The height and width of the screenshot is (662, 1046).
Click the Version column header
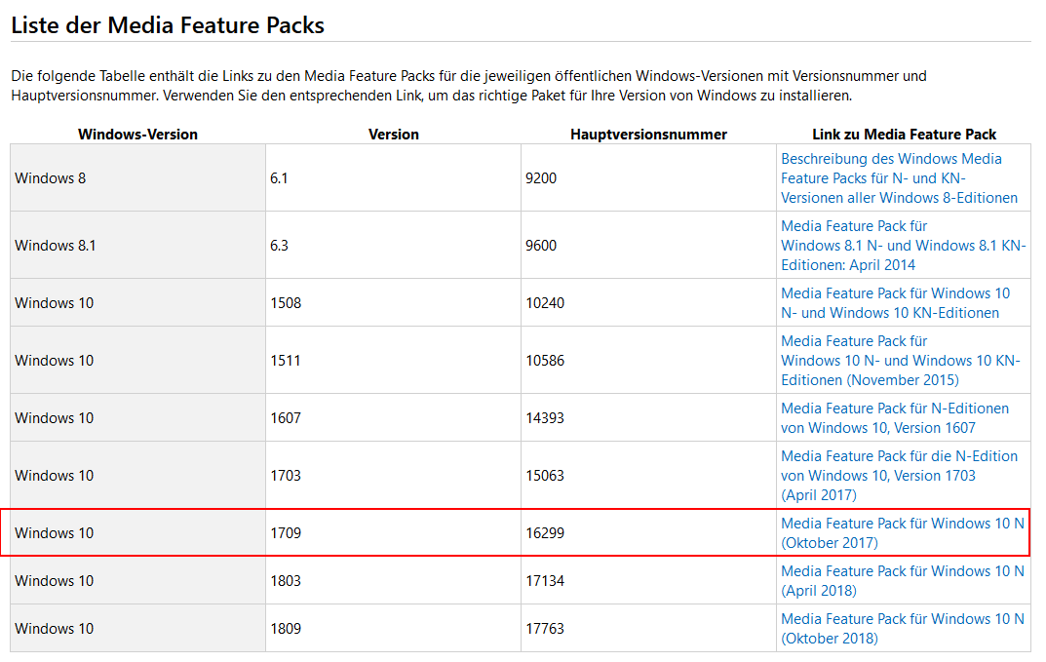[x=393, y=135]
